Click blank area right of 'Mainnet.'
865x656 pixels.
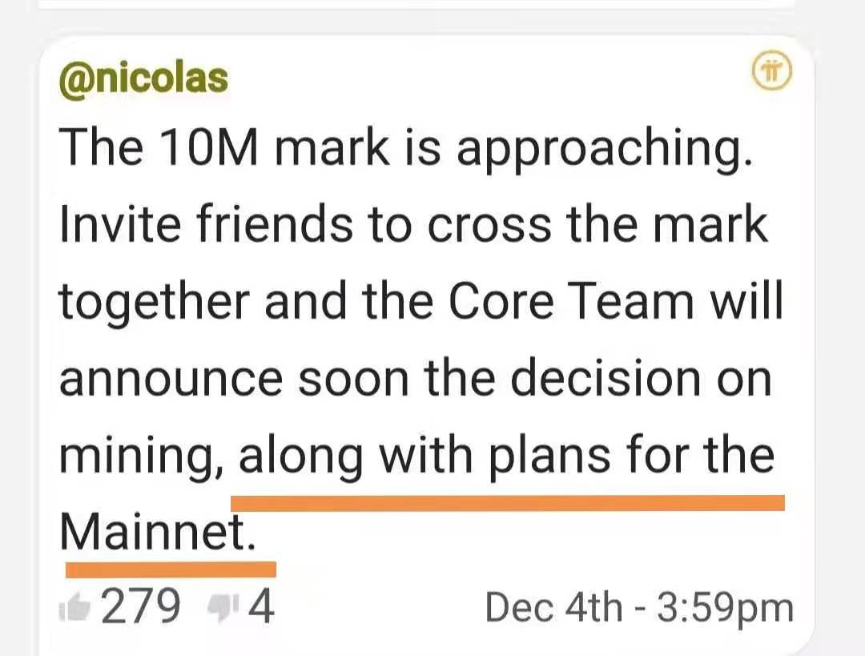pyautogui.click(x=524, y=533)
